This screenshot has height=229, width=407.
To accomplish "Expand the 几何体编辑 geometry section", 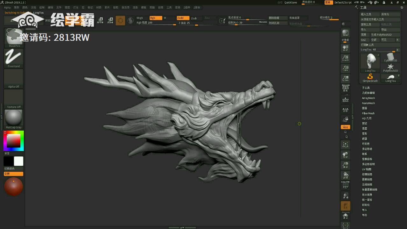I will [368, 93].
